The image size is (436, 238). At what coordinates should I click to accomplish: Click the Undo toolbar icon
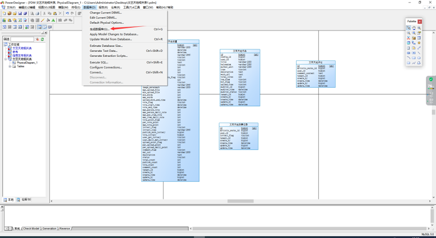pos(67,13)
